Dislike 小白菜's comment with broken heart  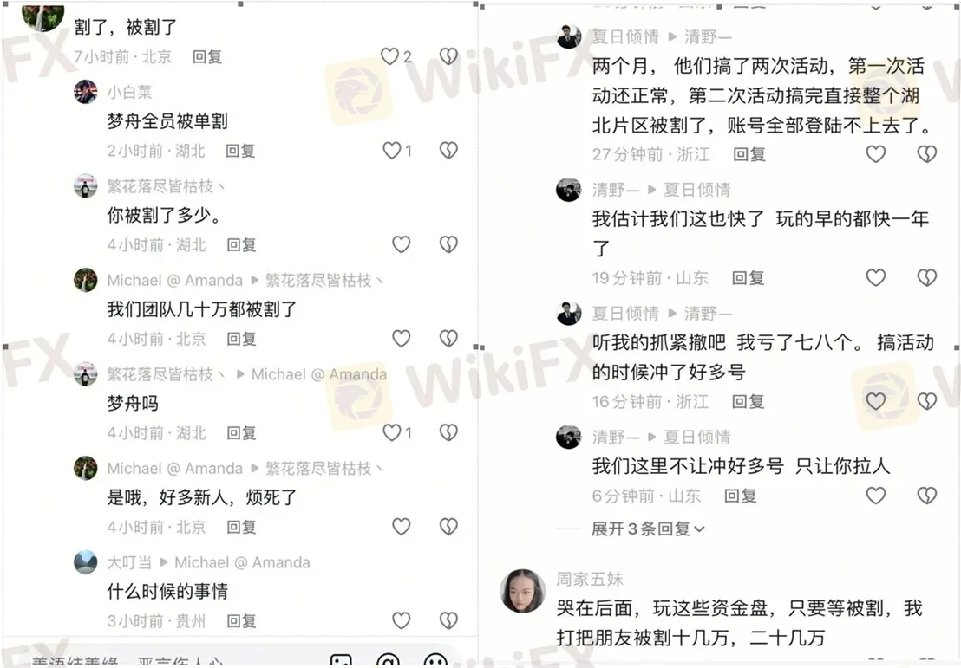448,151
